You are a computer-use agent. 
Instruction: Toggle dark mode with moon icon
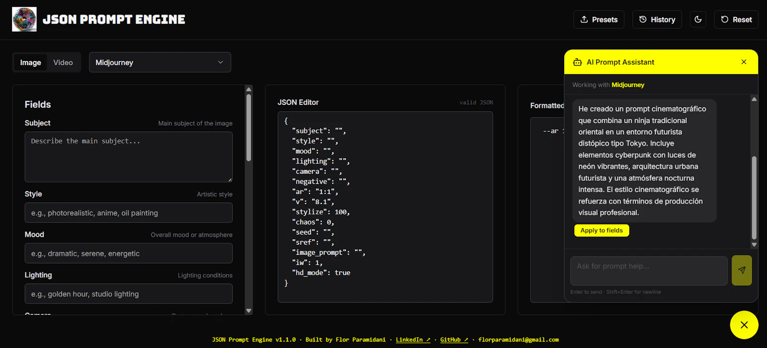tap(698, 20)
